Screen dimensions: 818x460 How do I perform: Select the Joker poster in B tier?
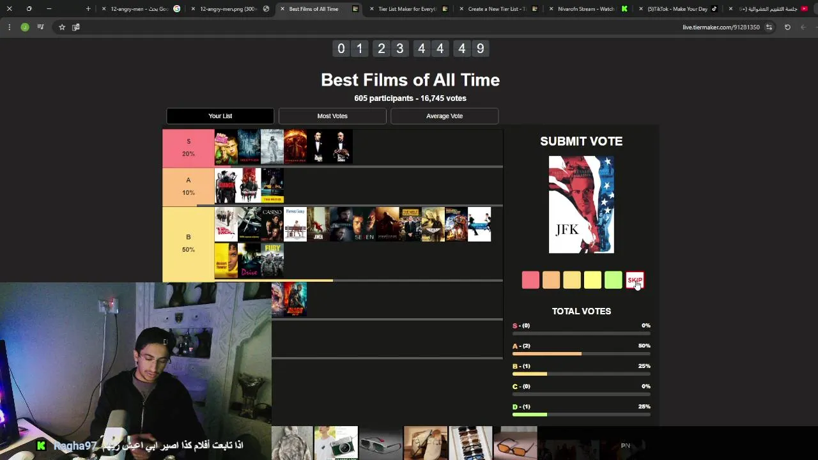(x=318, y=224)
